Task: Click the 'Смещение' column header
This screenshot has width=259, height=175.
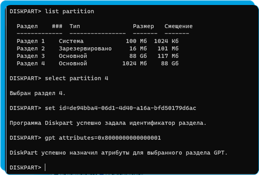Action: [178, 26]
